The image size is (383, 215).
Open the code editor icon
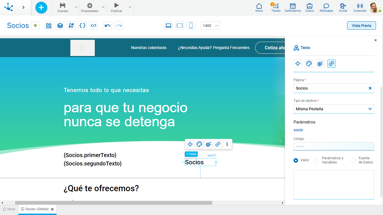tap(94, 25)
